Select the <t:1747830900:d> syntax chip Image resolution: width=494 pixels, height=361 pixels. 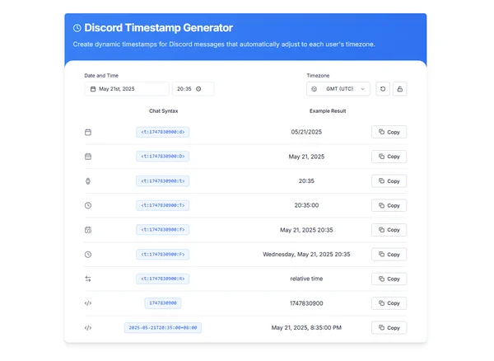tap(162, 132)
